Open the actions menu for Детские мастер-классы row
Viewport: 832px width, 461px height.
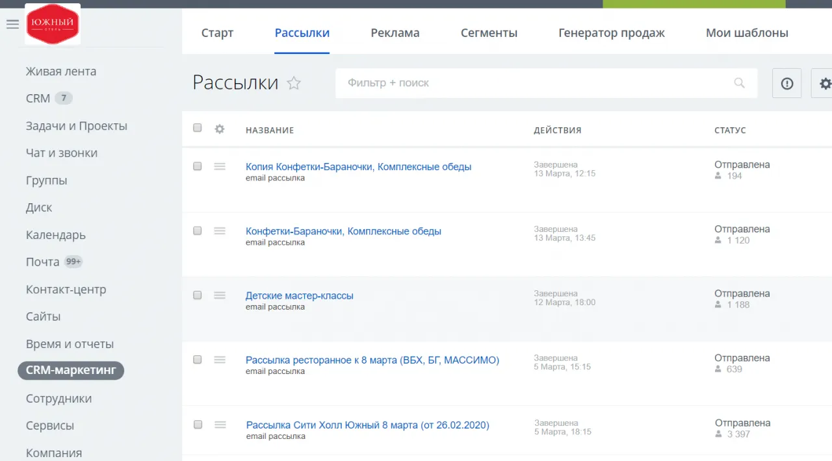pos(219,295)
